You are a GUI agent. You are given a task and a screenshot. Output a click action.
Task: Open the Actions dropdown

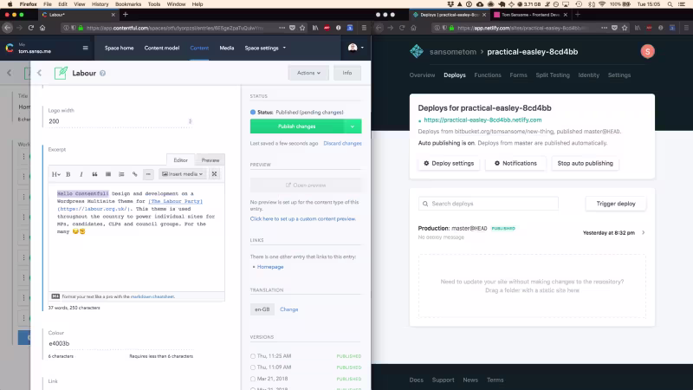308,73
